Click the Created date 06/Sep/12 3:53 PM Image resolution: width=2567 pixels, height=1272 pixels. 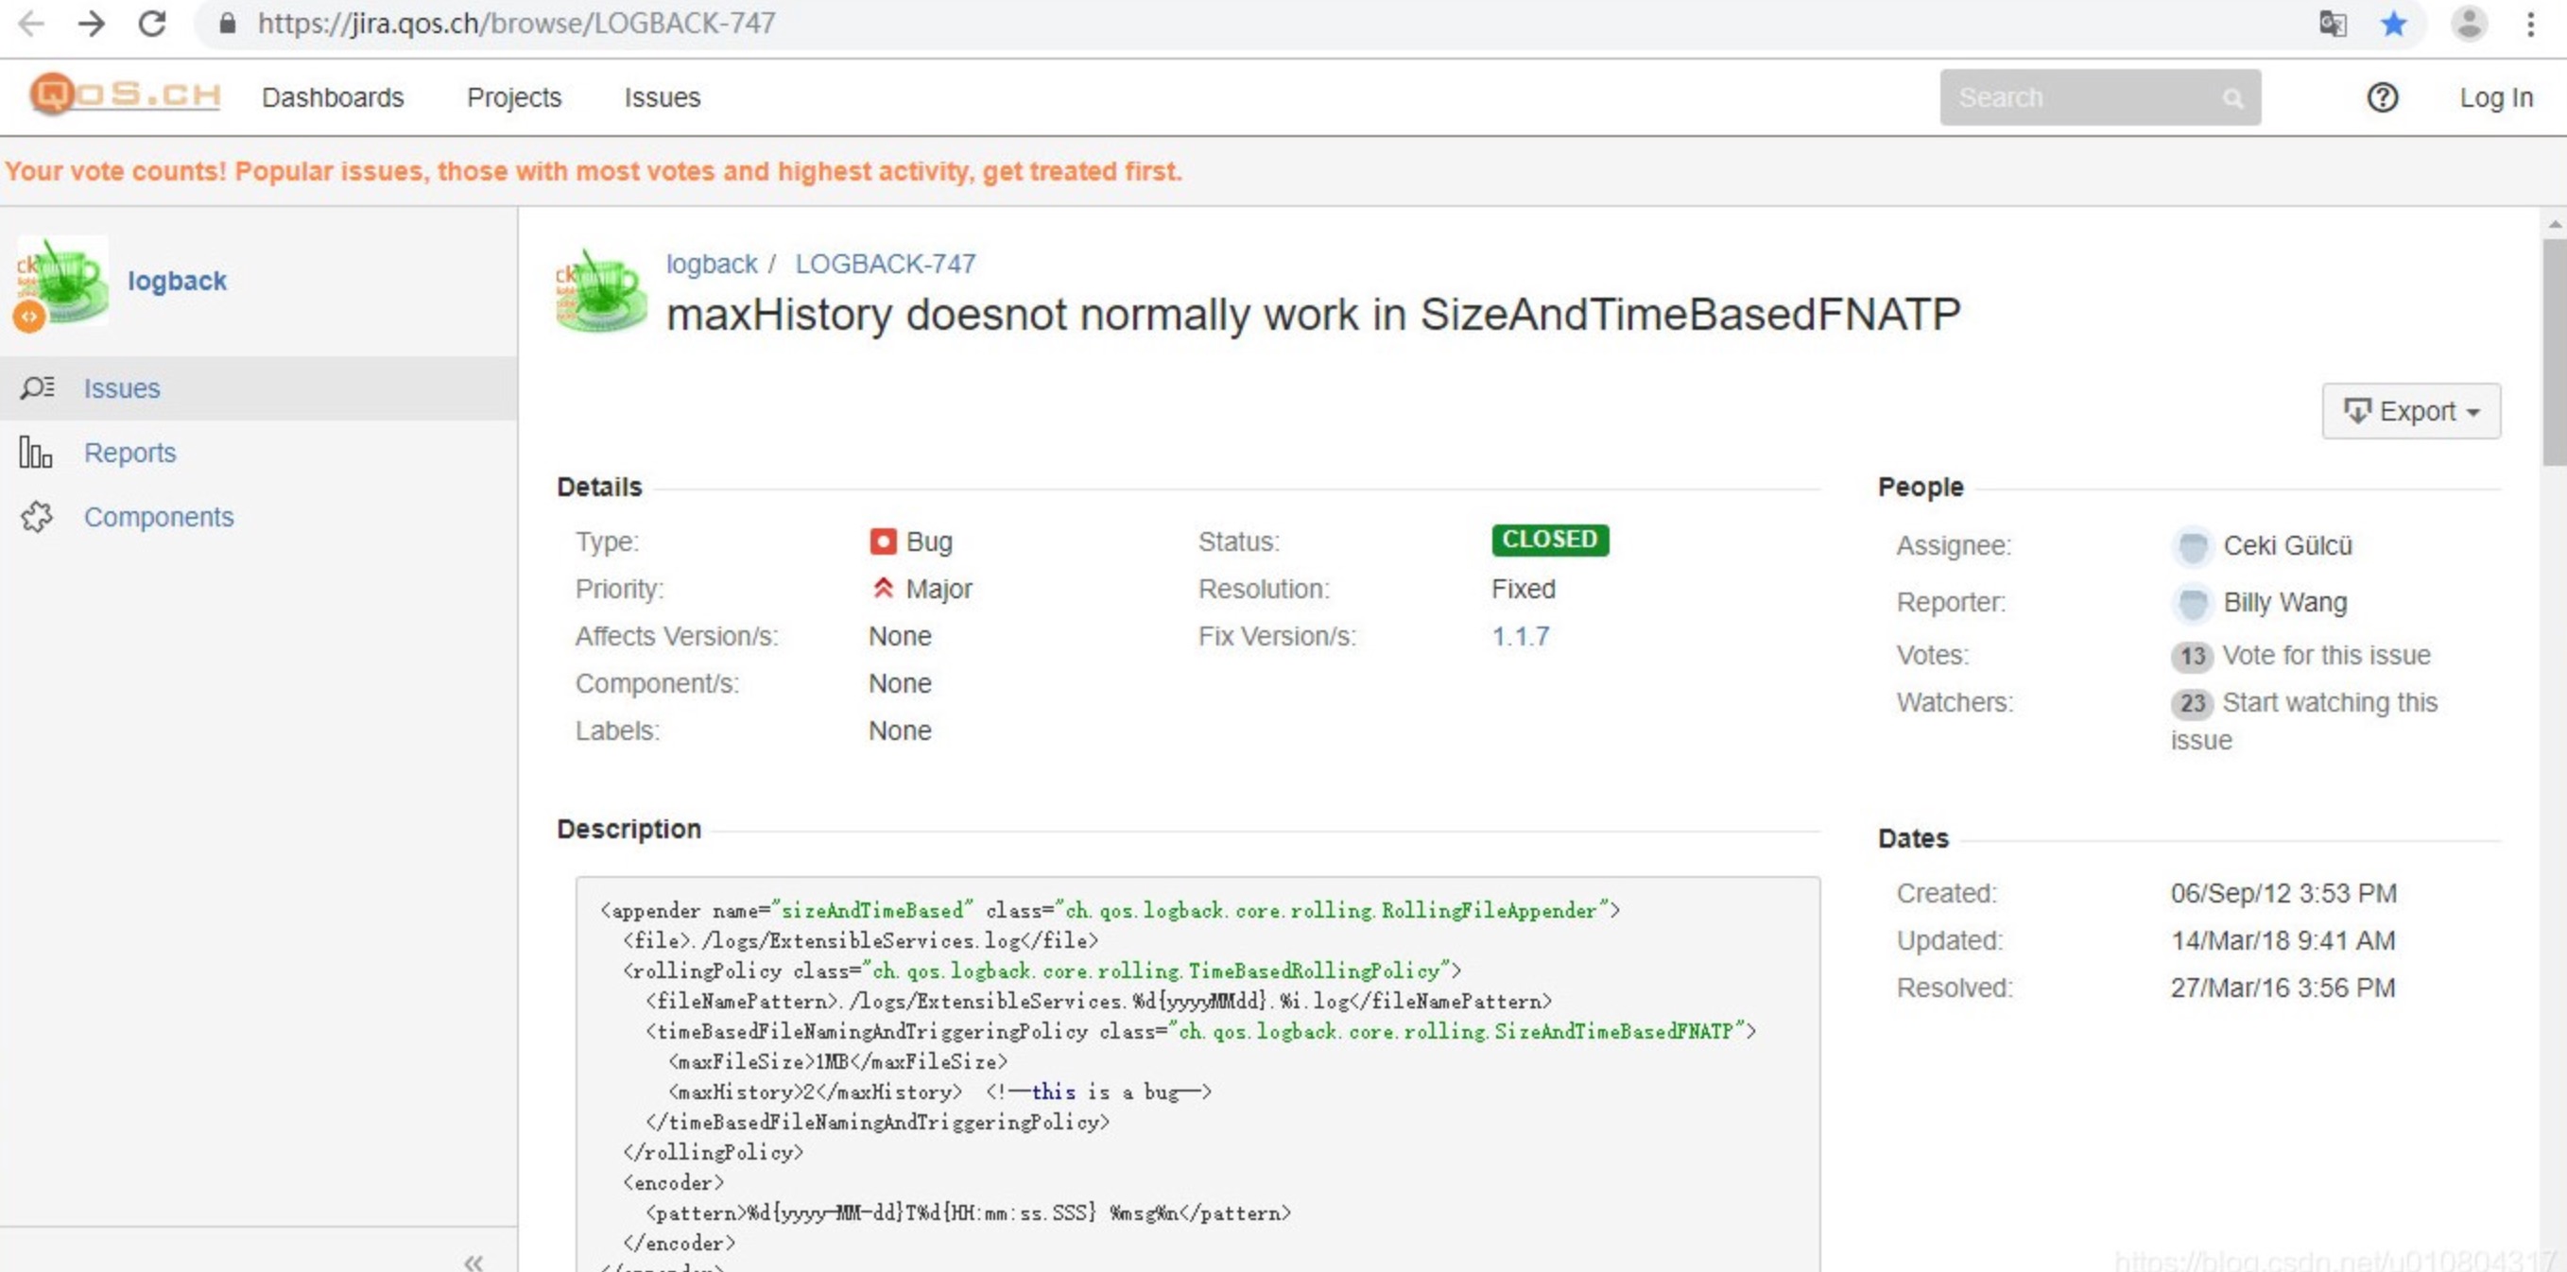(x=2283, y=892)
